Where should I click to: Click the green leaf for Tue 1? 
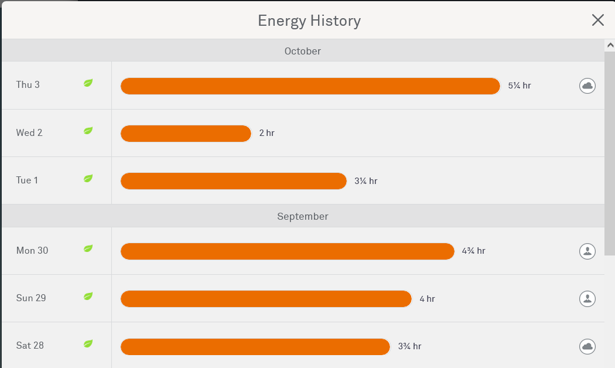[88, 178]
